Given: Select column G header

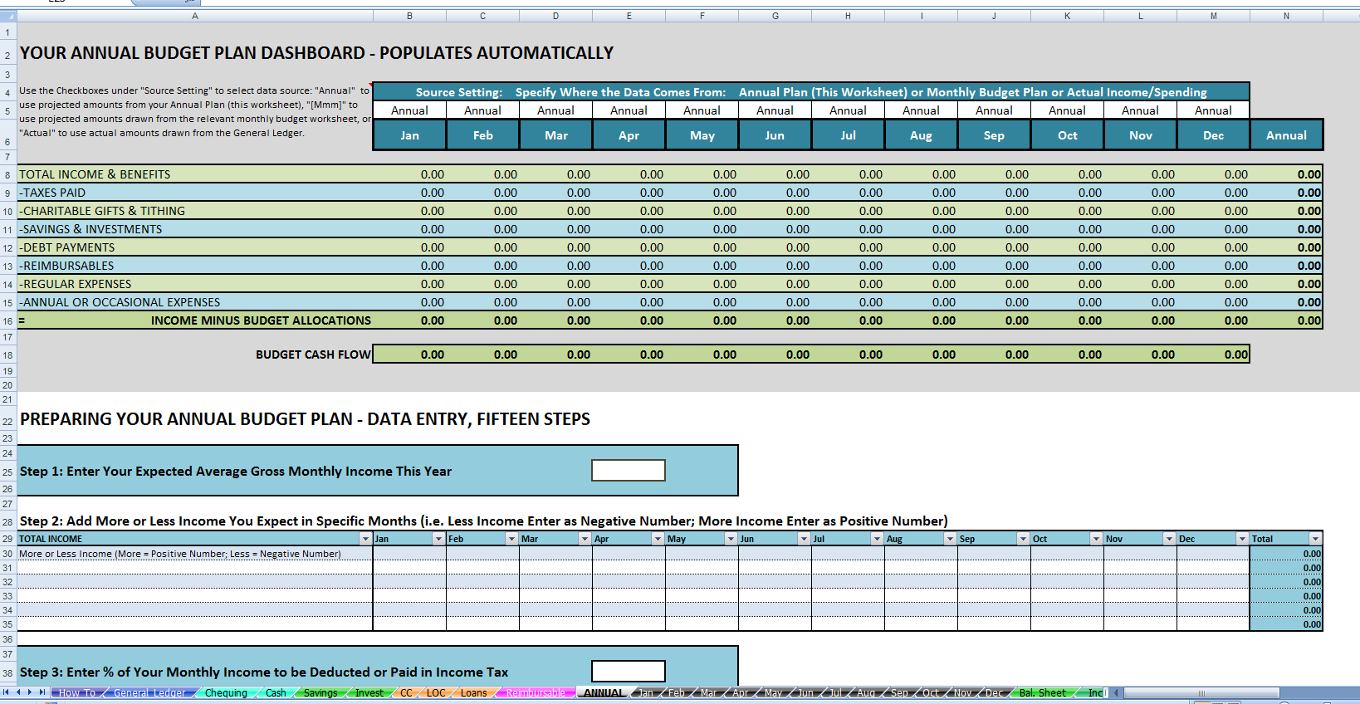Looking at the screenshot, I should coord(775,16).
